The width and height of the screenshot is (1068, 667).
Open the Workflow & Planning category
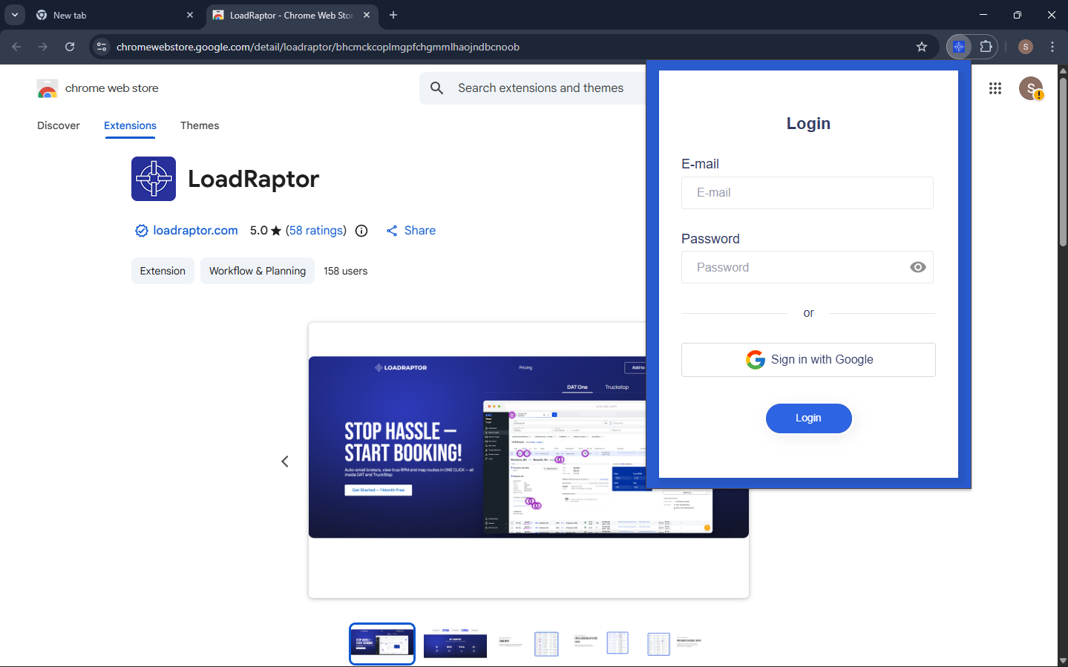pyautogui.click(x=258, y=271)
